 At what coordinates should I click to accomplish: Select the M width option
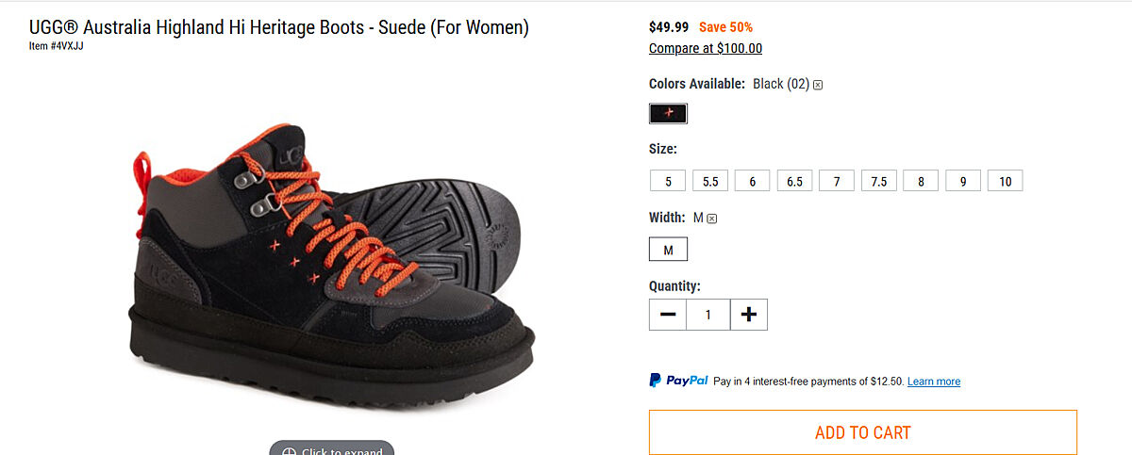[x=668, y=250]
